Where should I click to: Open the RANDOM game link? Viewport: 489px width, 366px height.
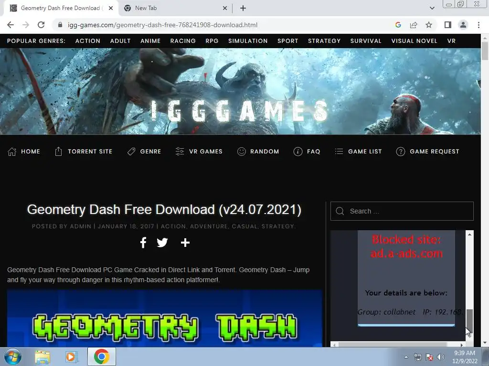265,152
